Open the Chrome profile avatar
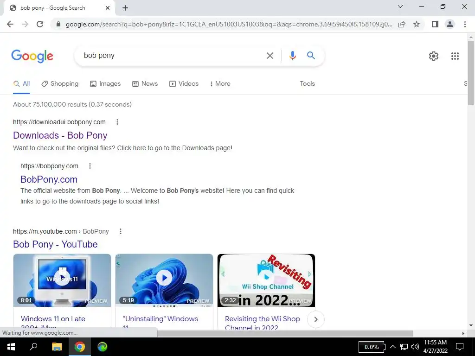Image resolution: width=475 pixels, height=356 pixels. [450, 24]
